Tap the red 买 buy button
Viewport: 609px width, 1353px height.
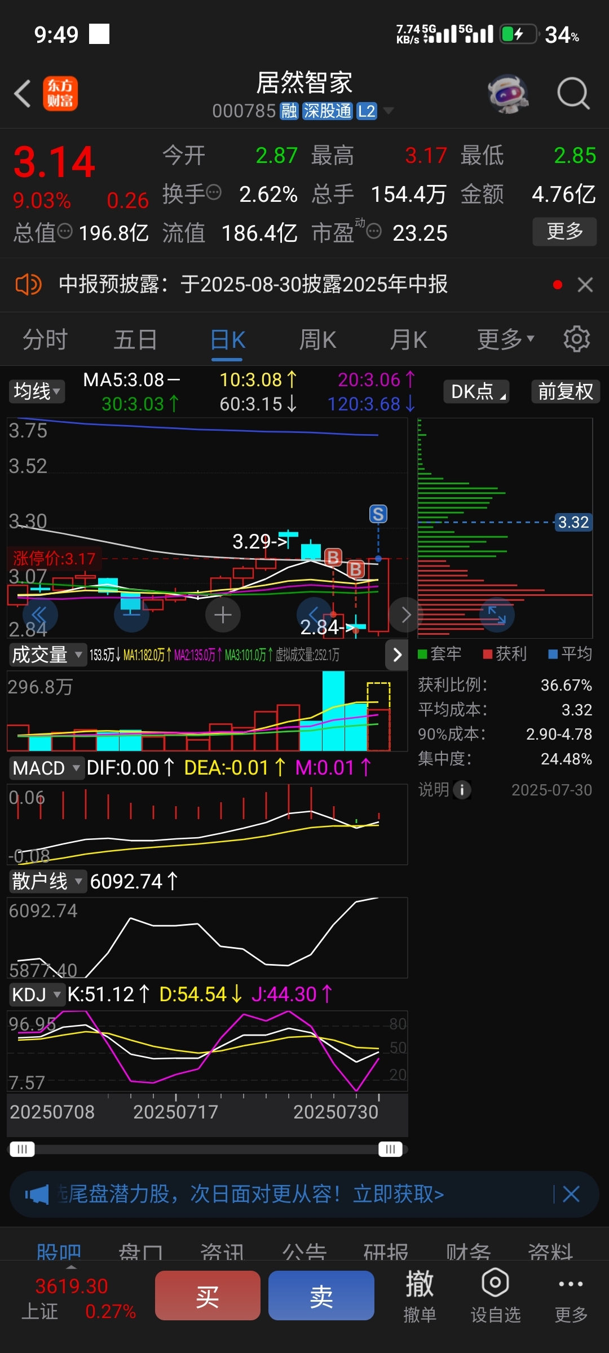click(x=208, y=1295)
